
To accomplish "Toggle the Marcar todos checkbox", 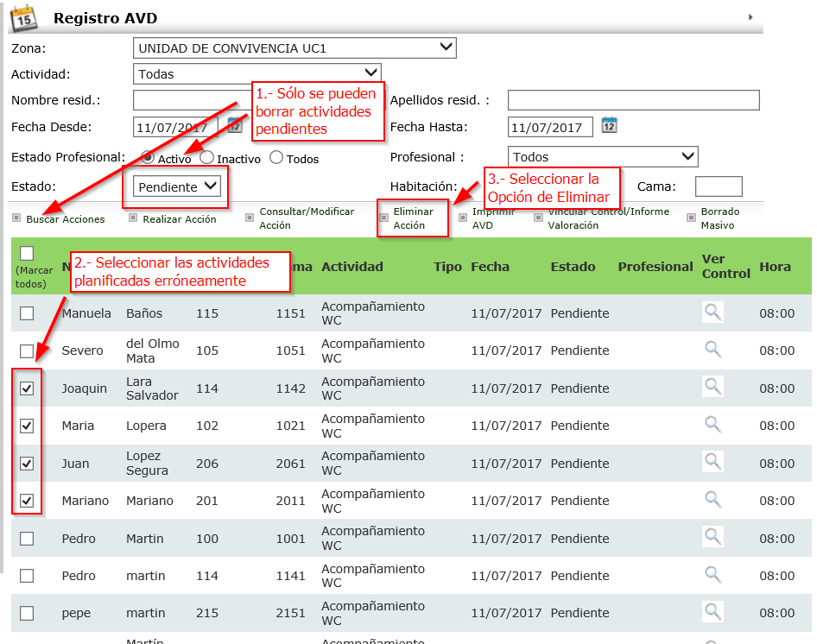I will [27, 253].
